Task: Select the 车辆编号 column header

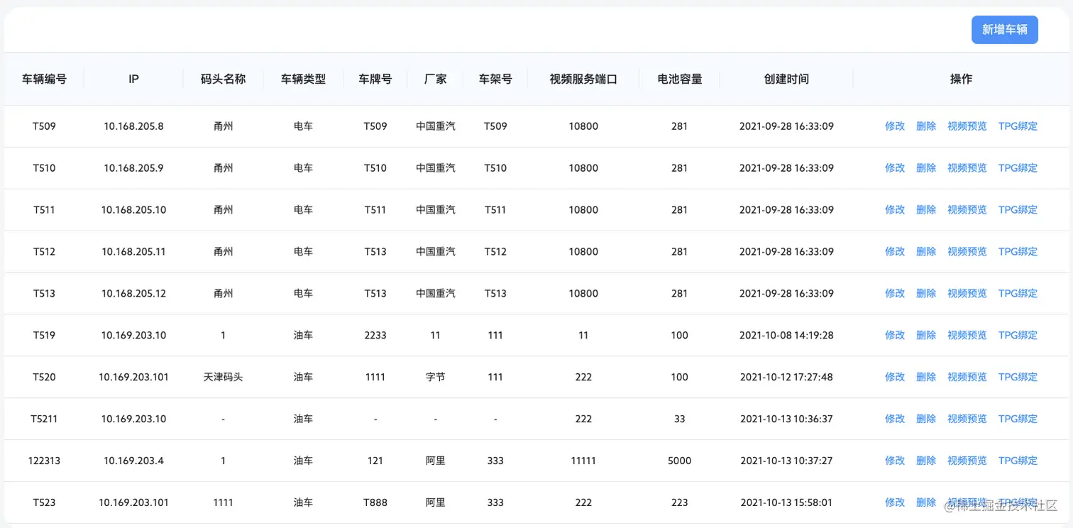Action: click(44, 79)
